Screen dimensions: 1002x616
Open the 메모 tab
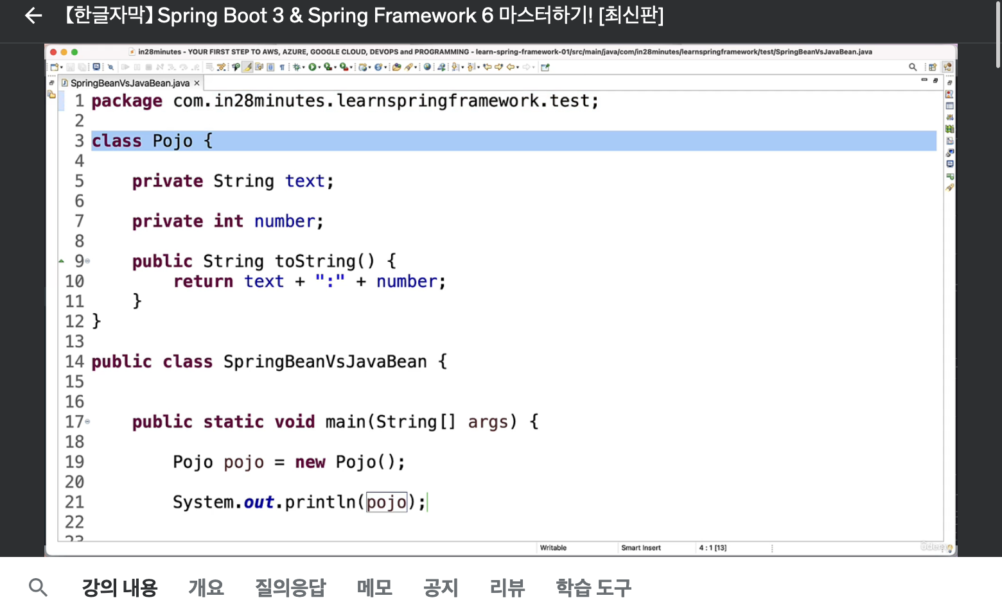tap(374, 587)
